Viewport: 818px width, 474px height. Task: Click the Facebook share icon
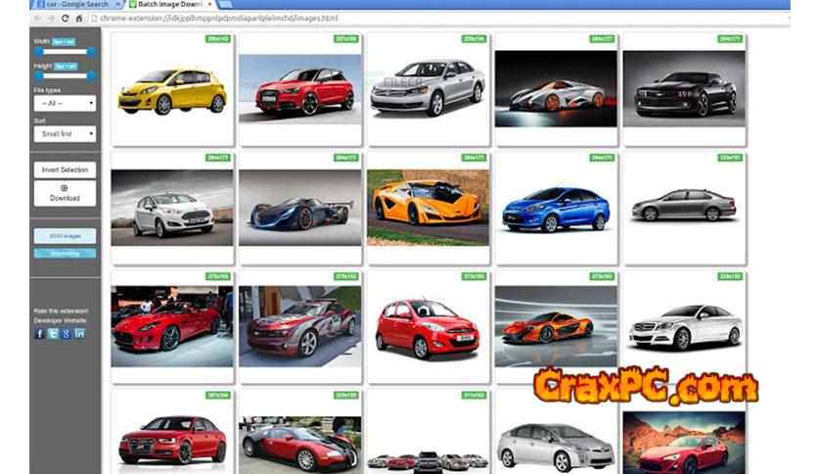tap(40, 334)
